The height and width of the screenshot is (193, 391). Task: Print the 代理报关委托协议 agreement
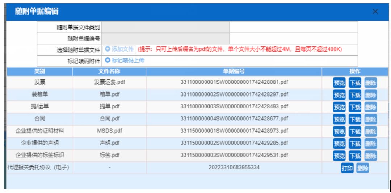pos(347,168)
